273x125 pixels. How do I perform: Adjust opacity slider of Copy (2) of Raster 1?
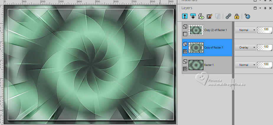point(265,30)
